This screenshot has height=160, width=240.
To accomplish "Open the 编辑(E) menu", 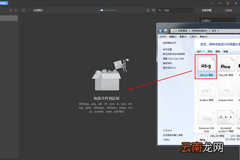I will tap(173, 37).
